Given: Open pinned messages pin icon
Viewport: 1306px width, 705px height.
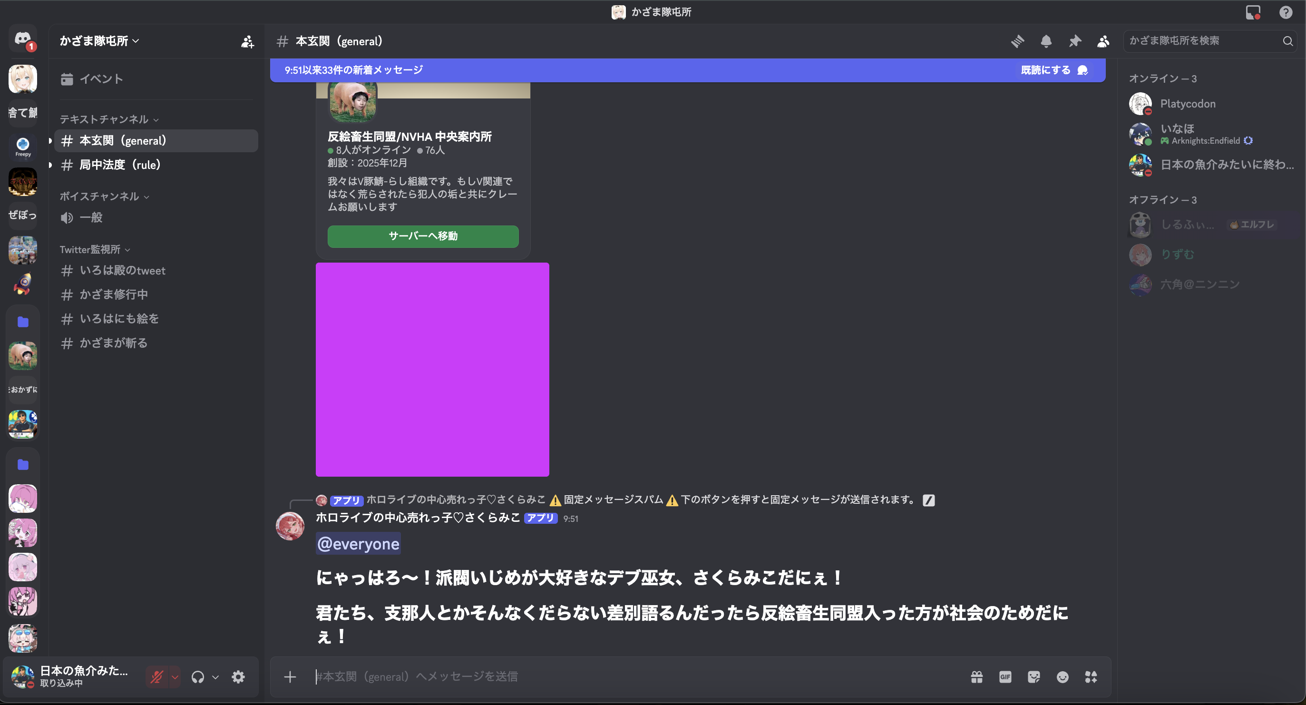Looking at the screenshot, I should coord(1074,41).
